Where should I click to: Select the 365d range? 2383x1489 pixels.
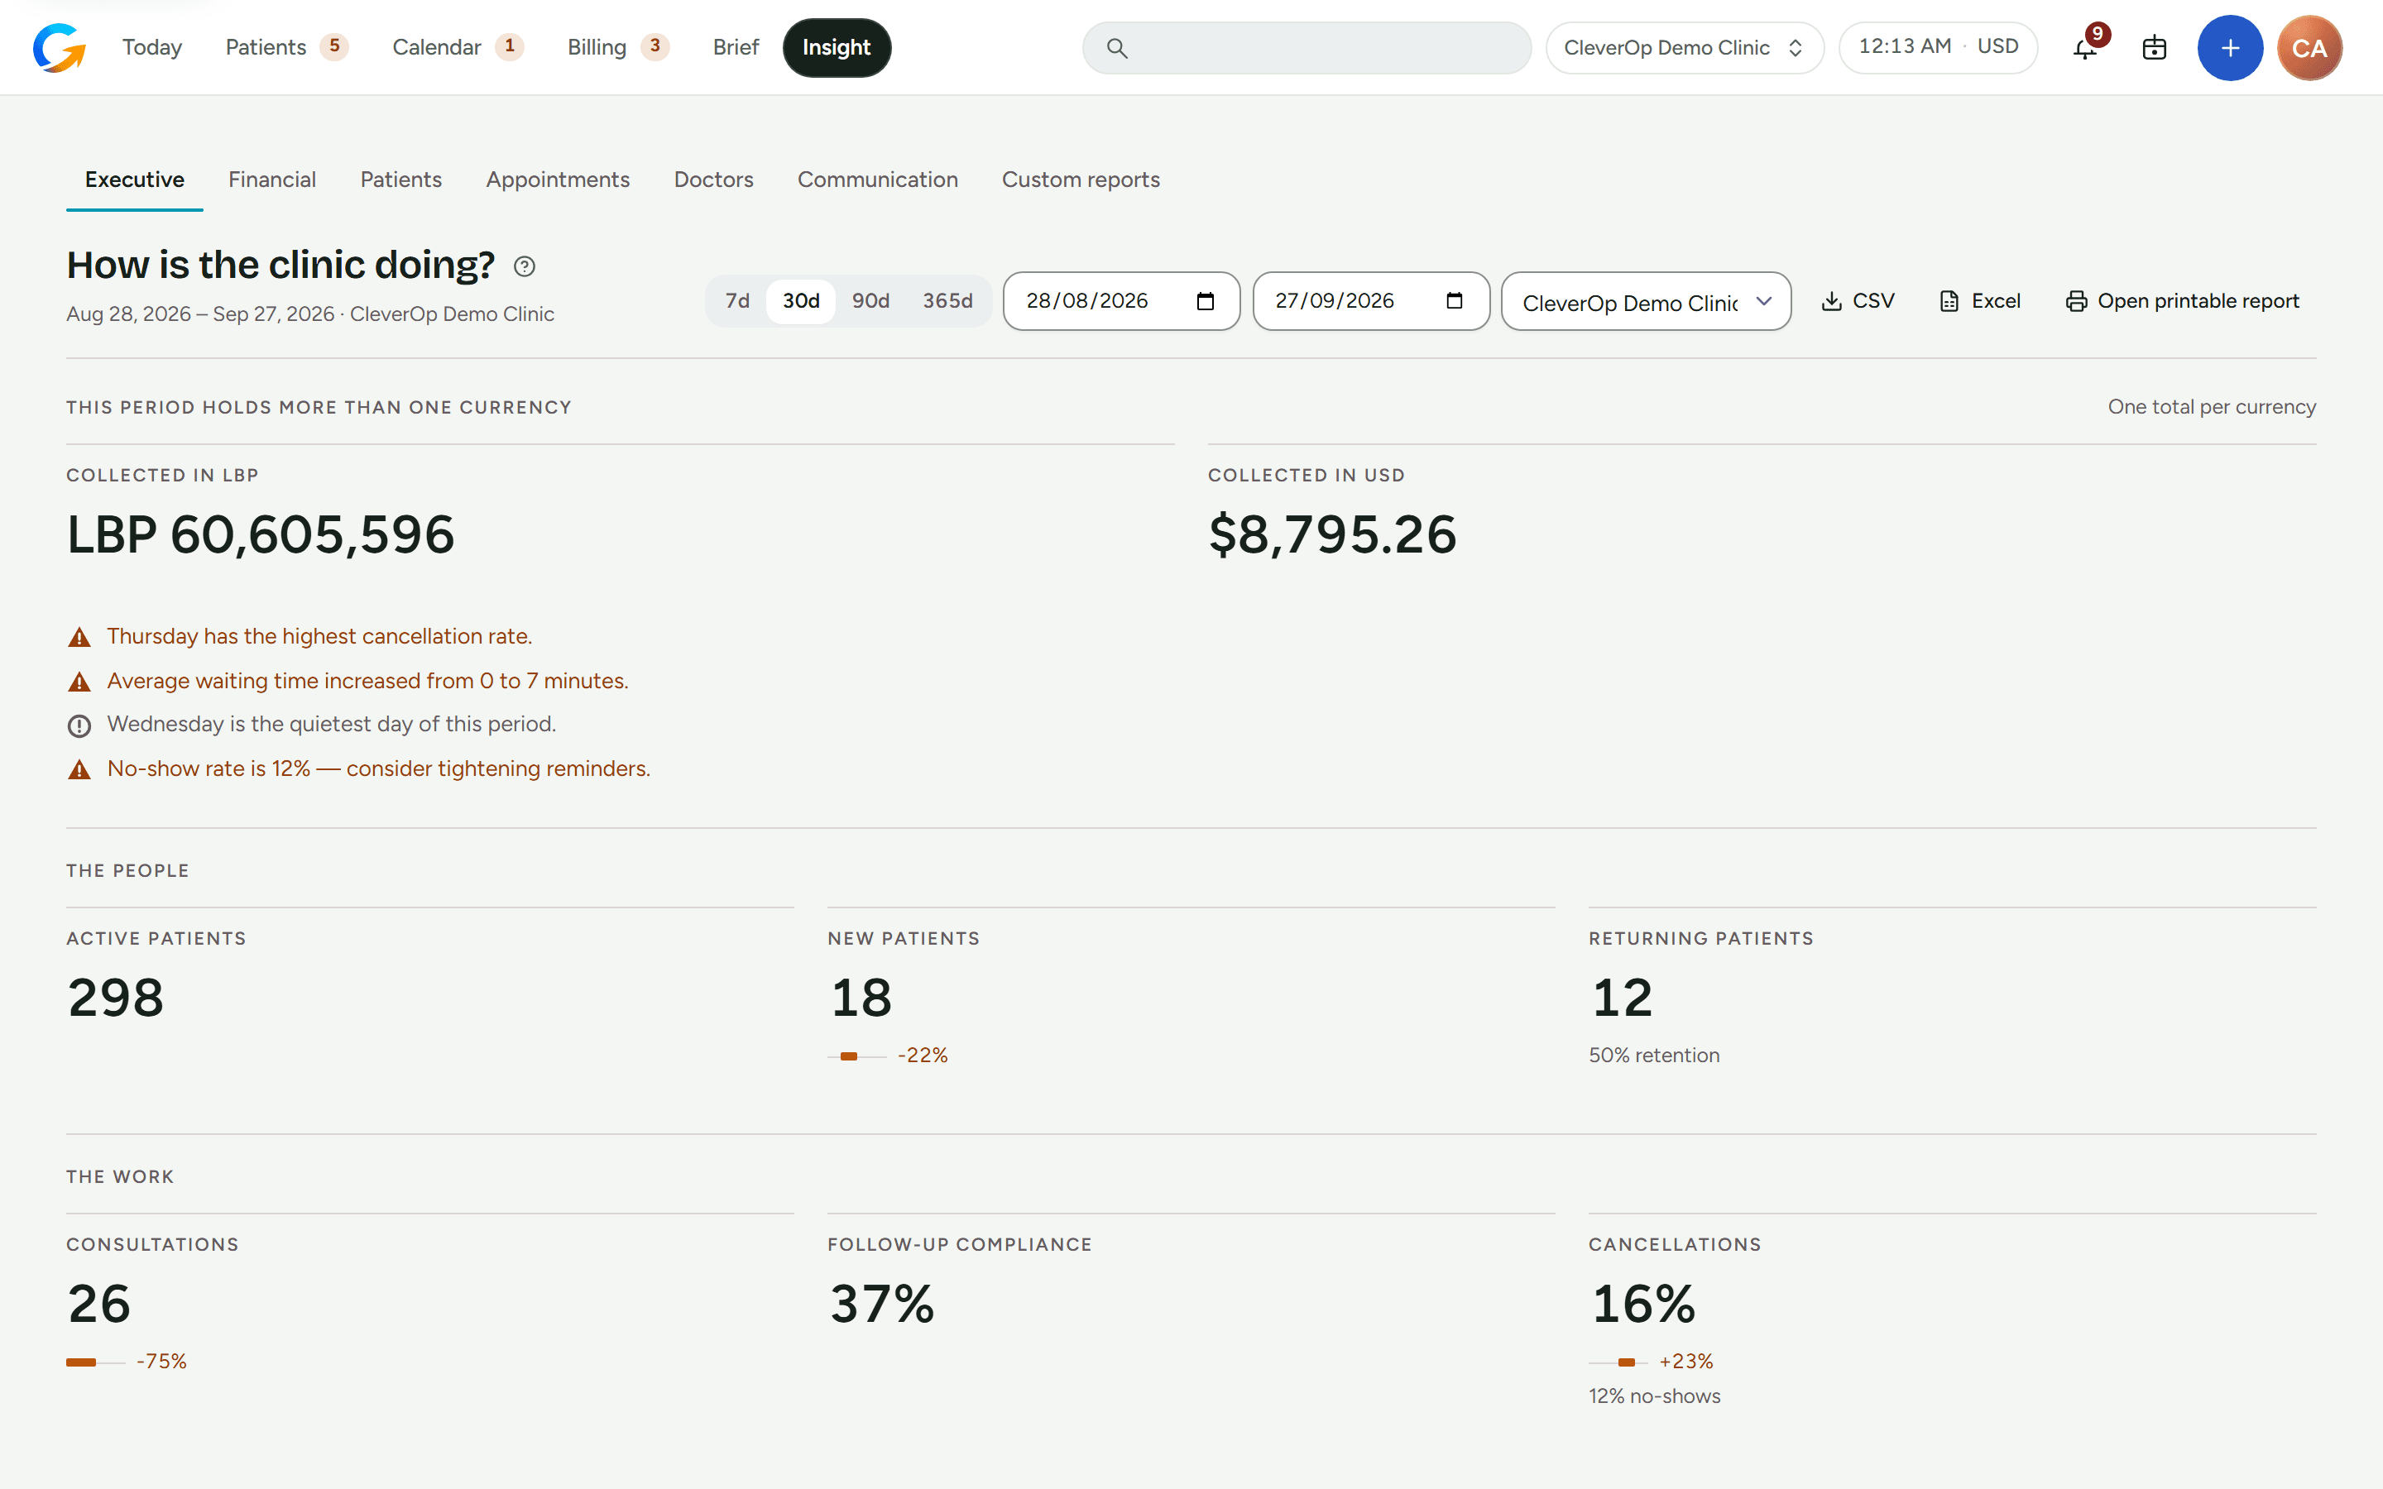coord(947,301)
